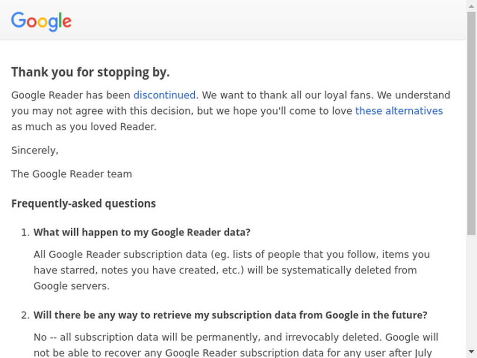
Task: Click the scrollbar up arrow
Action: tap(471, 6)
